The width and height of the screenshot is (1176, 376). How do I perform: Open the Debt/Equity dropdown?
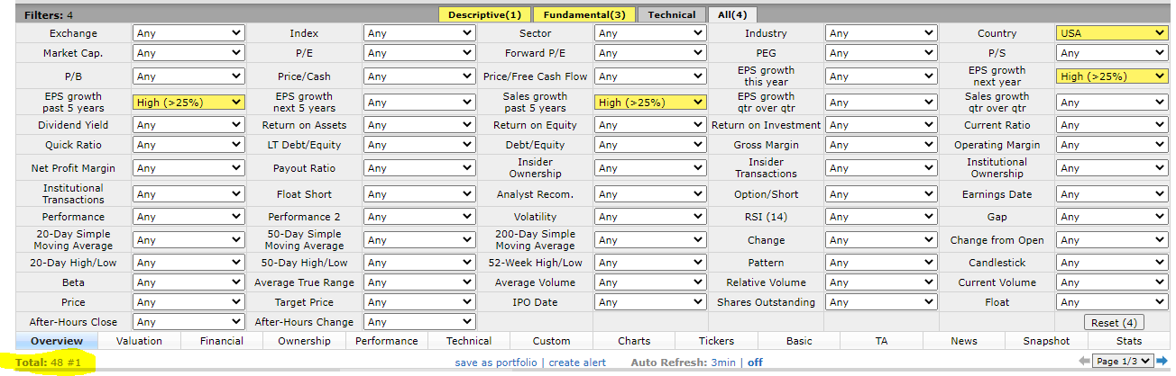tap(650, 146)
